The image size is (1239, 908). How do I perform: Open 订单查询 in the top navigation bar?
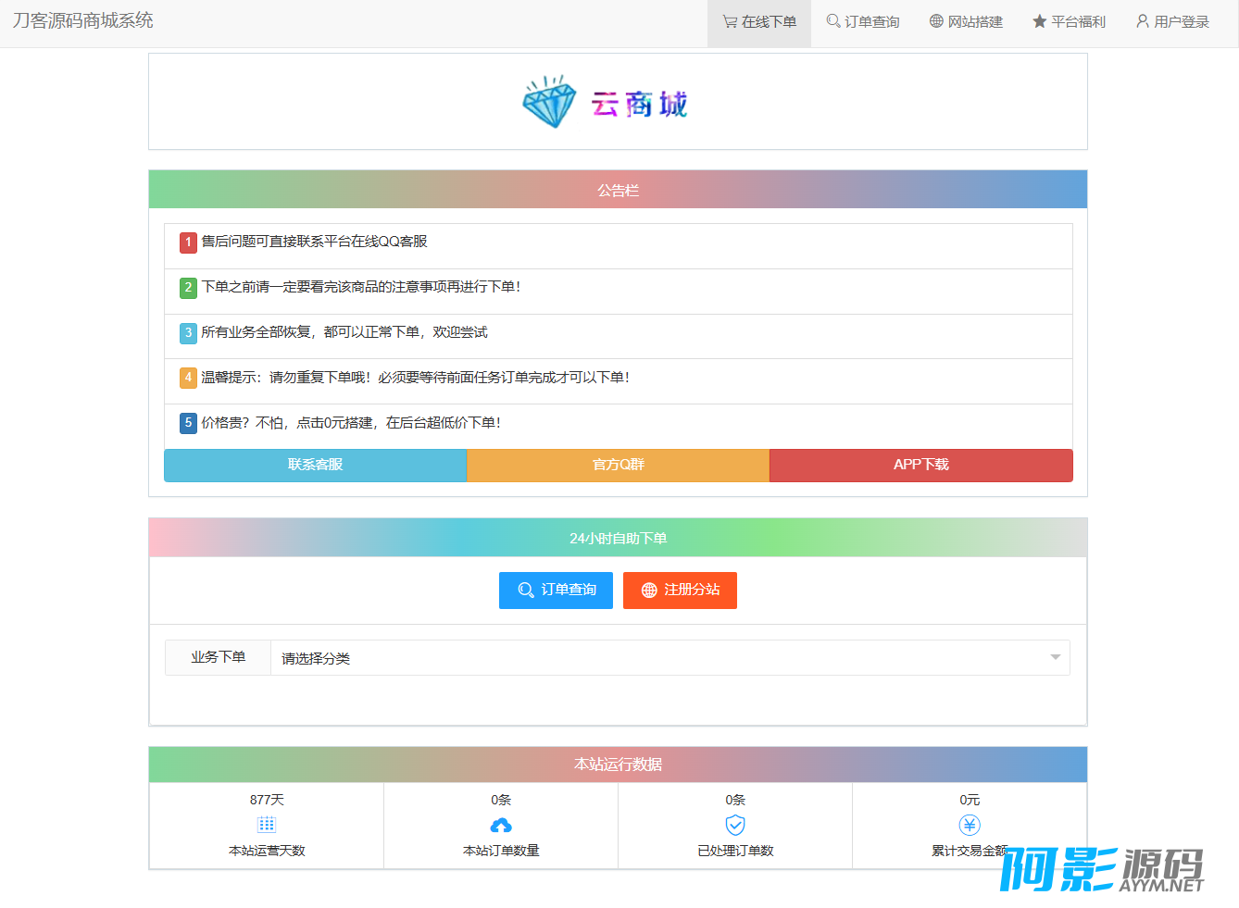click(x=863, y=22)
